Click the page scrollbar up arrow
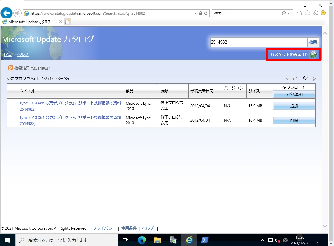This screenshot has width=334, height=246. coord(325,33)
